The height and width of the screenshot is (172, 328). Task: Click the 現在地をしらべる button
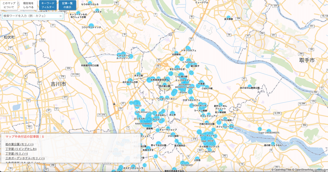(28, 5)
